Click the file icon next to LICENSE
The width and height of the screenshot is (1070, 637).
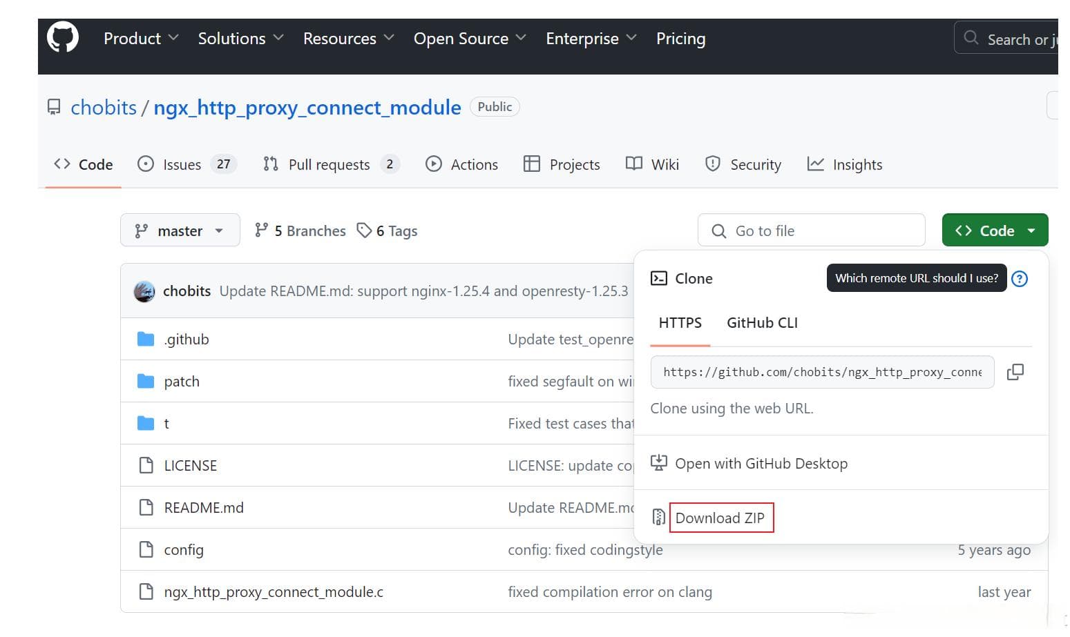coord(146,465)
